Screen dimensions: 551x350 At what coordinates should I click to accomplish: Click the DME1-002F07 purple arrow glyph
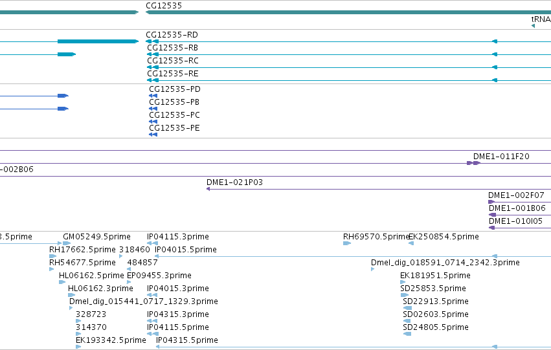tap(491, 202)
